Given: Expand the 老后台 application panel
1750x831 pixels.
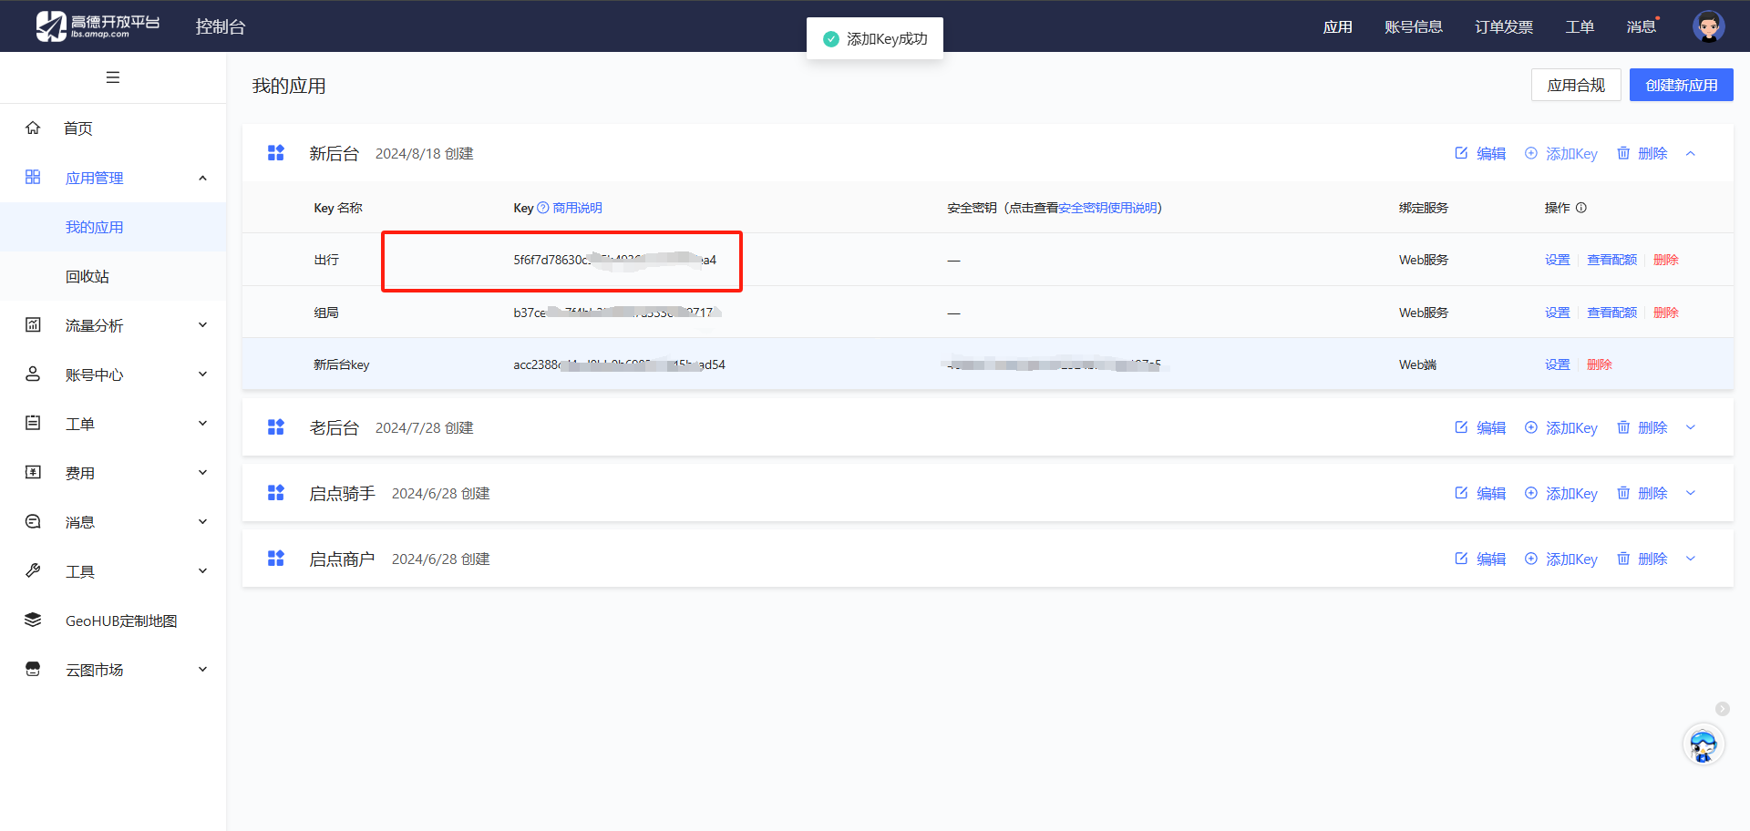Looking at the screenshot, I should point(1691,428).
